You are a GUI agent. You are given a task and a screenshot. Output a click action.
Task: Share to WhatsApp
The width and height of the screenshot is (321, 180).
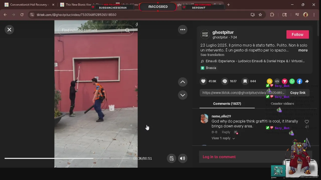coord(292,81)
